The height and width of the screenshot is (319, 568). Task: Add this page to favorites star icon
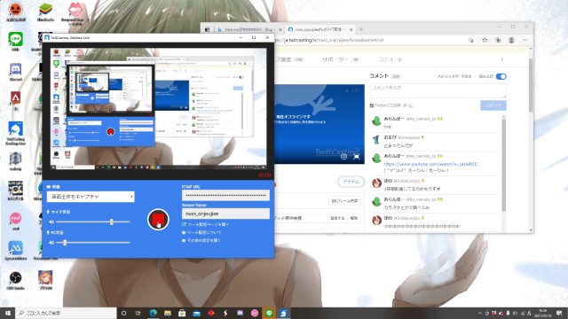click(x=485, y=40)
